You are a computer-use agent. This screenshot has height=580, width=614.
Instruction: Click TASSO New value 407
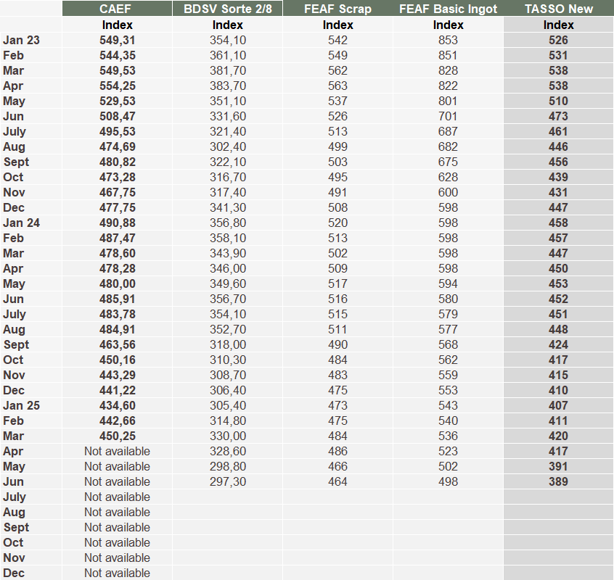[558, 405]
